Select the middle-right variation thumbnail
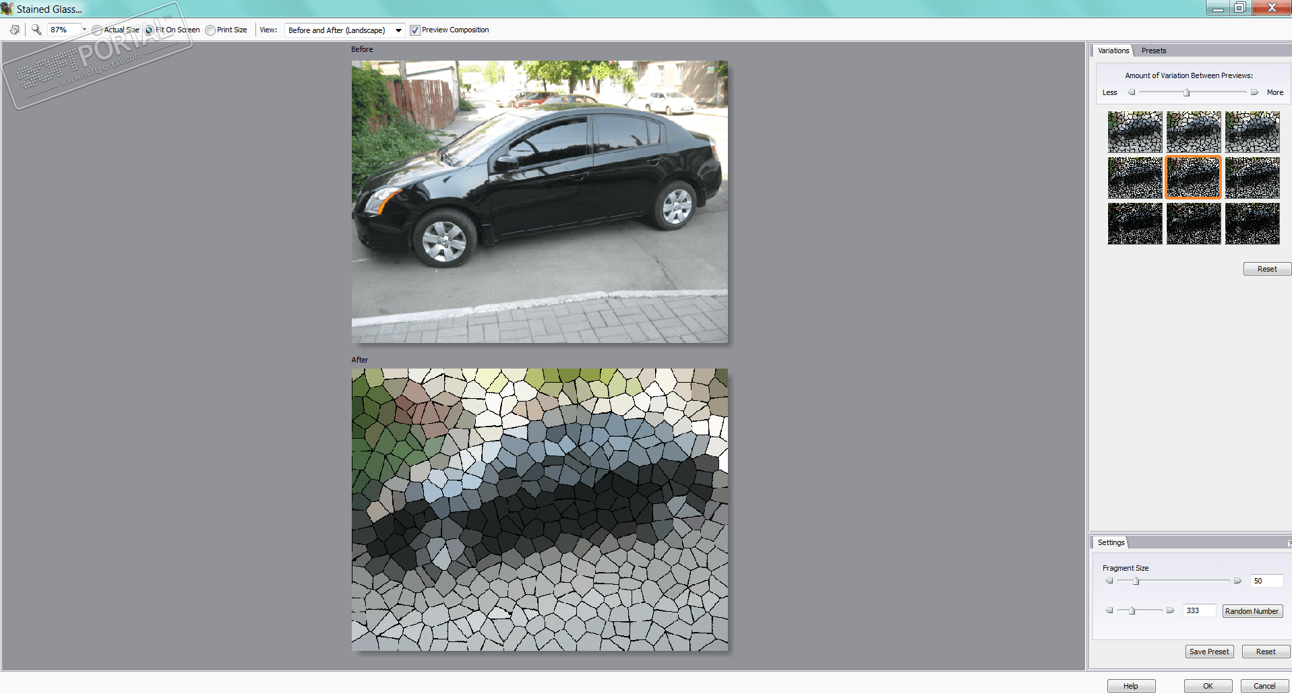 click(x=1252, y=178)
